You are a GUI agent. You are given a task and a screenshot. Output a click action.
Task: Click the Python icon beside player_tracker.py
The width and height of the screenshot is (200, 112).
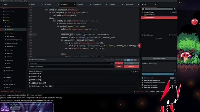pos(6,43)
